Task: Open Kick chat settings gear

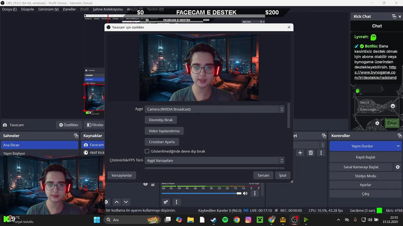Action: [x=377, y=123]
